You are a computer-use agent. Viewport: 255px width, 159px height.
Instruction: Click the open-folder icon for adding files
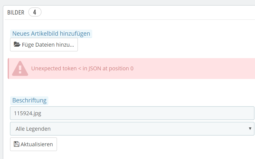(x=17, y=45)
